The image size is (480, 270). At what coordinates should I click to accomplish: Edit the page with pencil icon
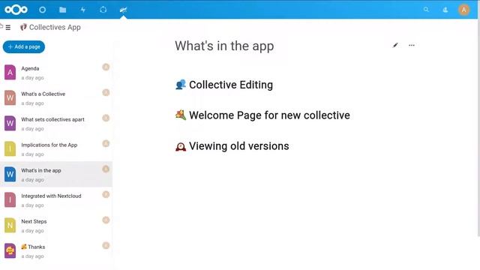(395, 45)
